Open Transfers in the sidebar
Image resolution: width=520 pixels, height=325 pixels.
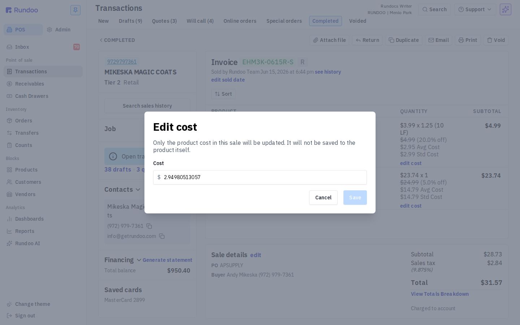coord(43,133)
